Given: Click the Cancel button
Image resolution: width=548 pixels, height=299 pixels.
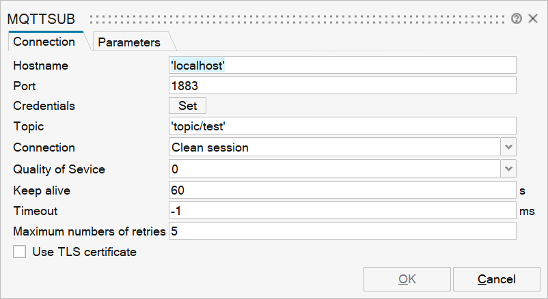Looking at the screenshot, I should click(497, 279).
